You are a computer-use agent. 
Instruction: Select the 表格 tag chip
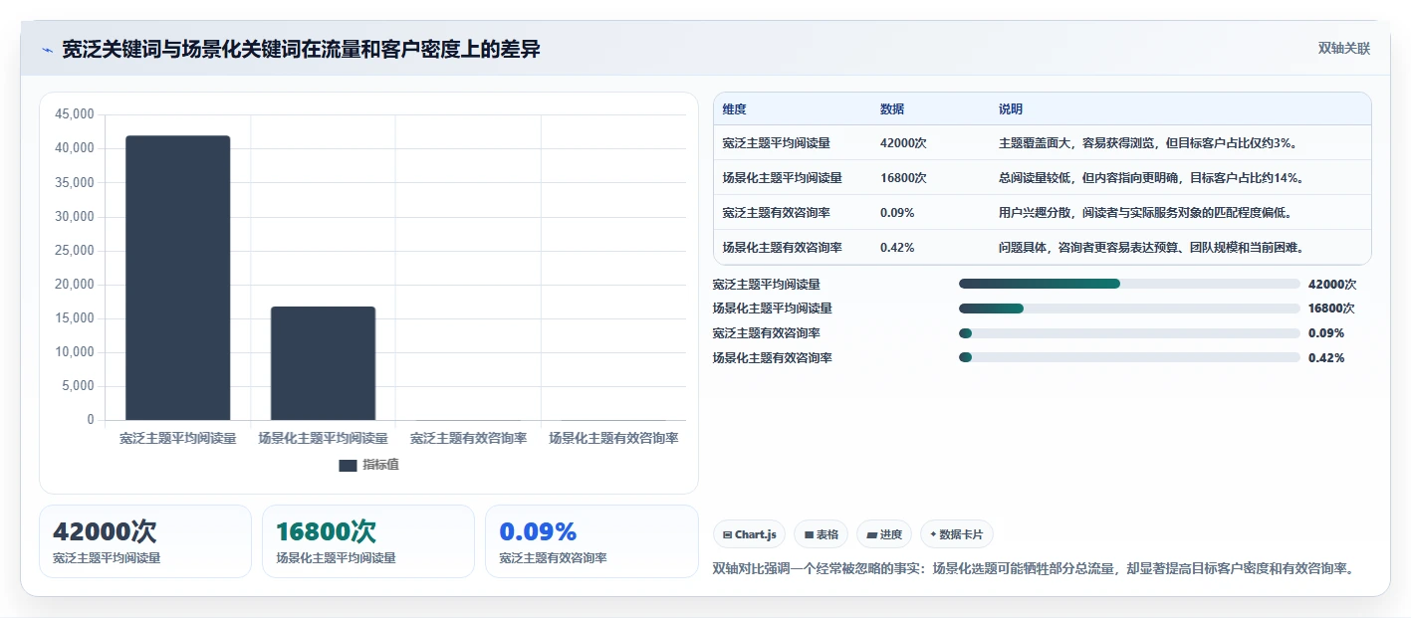(822, 534)
